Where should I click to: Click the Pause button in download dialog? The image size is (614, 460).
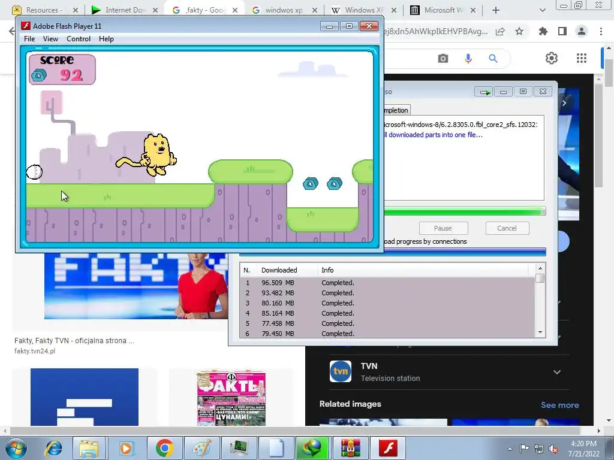443,228
